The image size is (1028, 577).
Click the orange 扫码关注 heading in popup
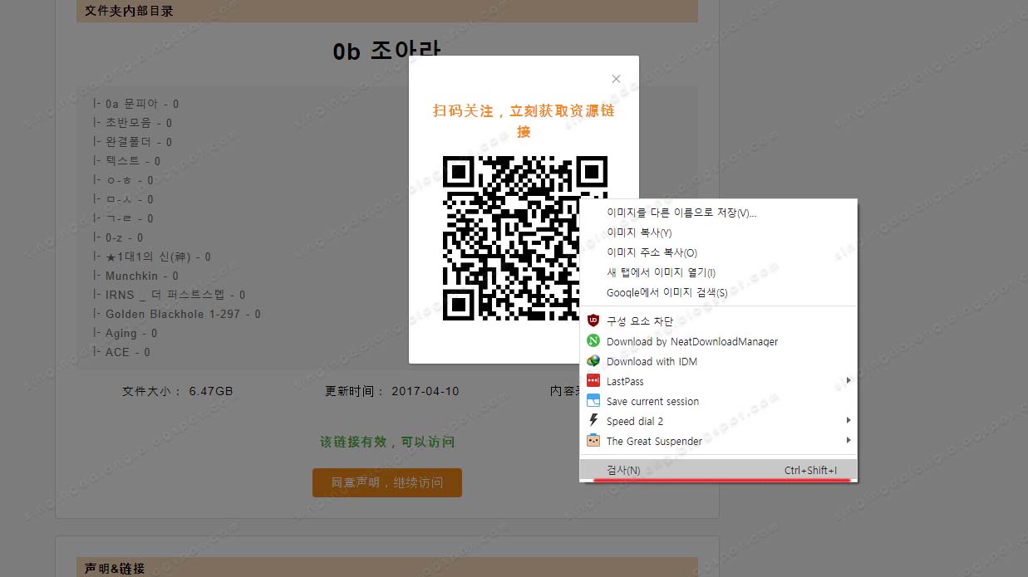point(524,121)
